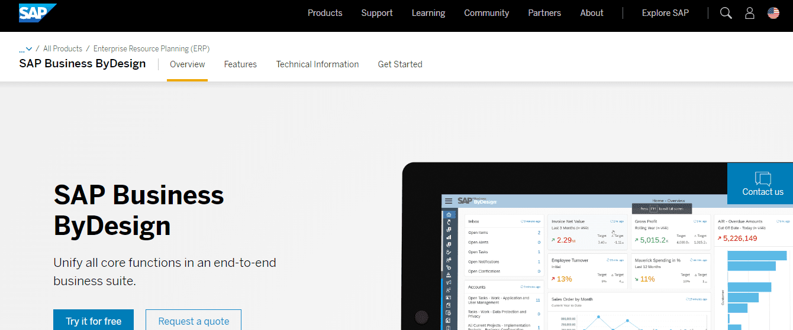
Task: Open the About menu
Action: pyautogui.click(x=592, y=13)
